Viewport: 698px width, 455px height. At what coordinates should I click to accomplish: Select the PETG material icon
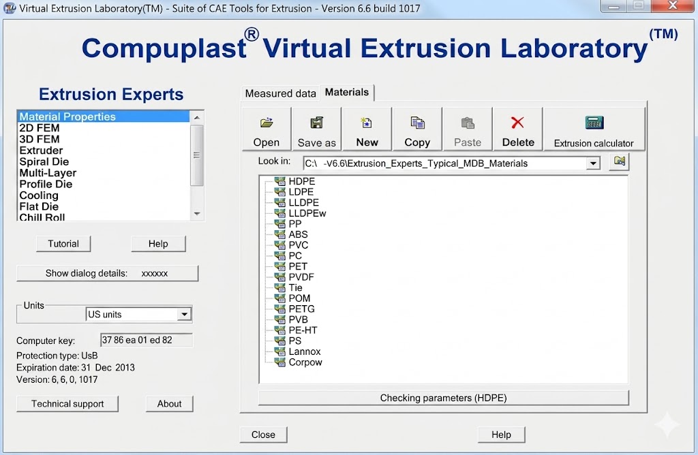coord(280,309)
